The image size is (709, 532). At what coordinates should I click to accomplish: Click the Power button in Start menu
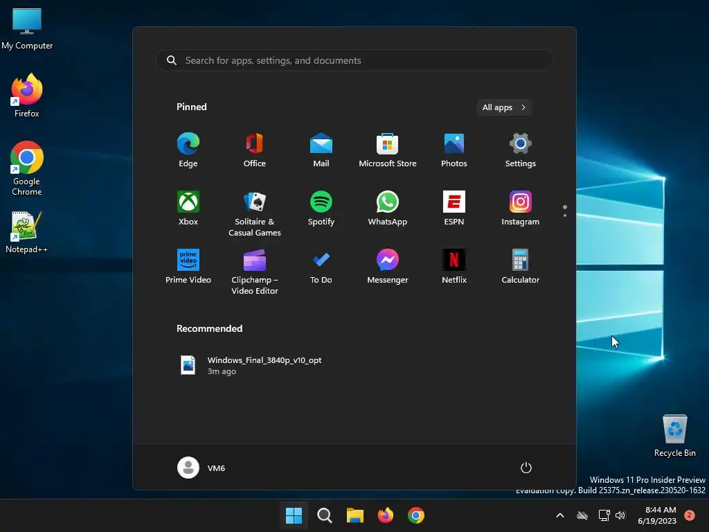click(x=526, y=468)
